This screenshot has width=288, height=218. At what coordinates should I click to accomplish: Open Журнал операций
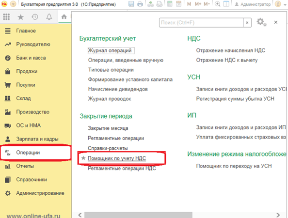pos(110,50)
